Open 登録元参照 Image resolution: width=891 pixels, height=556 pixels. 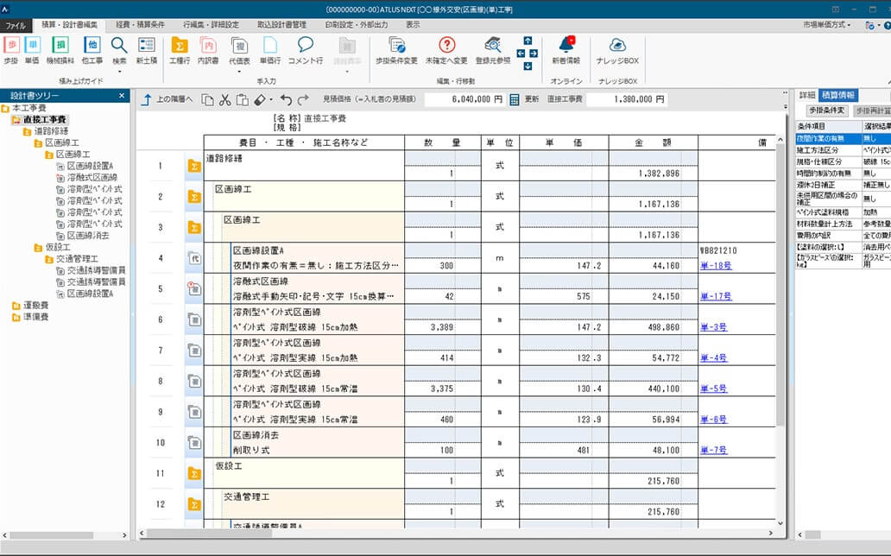pyautogui.click(x=493, y=50)
